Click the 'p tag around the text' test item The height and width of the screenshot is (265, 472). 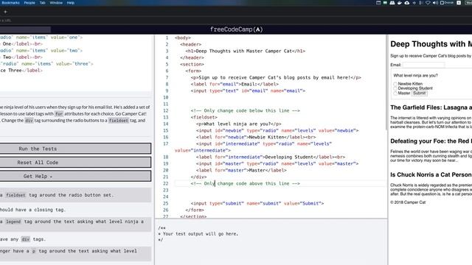coord(75,253)
